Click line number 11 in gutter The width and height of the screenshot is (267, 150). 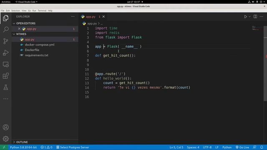coord(87,74)
